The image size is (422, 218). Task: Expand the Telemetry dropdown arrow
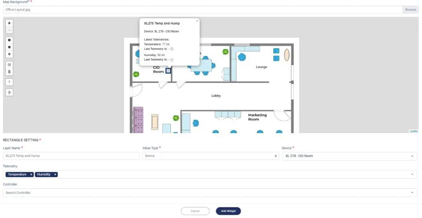click(412, 175)
